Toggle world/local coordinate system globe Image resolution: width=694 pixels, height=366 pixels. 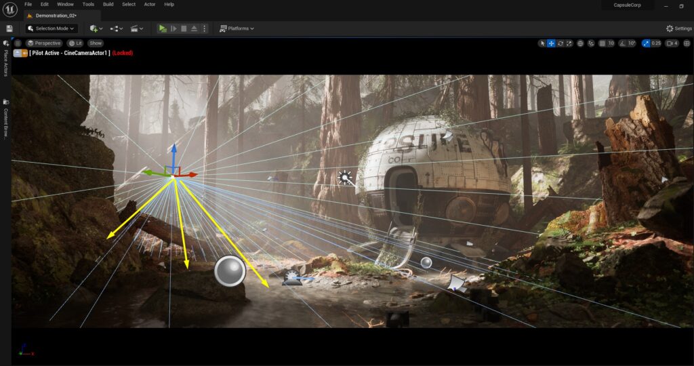click(580, 43)
